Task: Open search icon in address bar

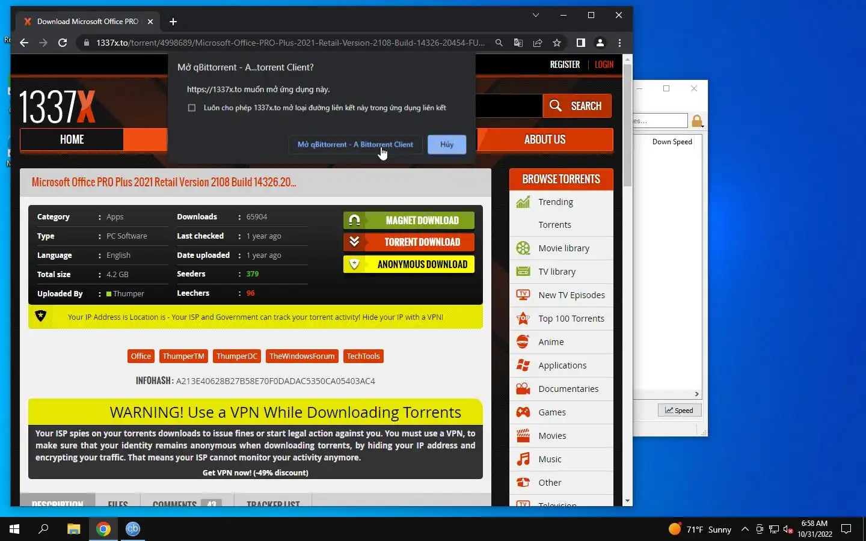Action: coord(499,43)
